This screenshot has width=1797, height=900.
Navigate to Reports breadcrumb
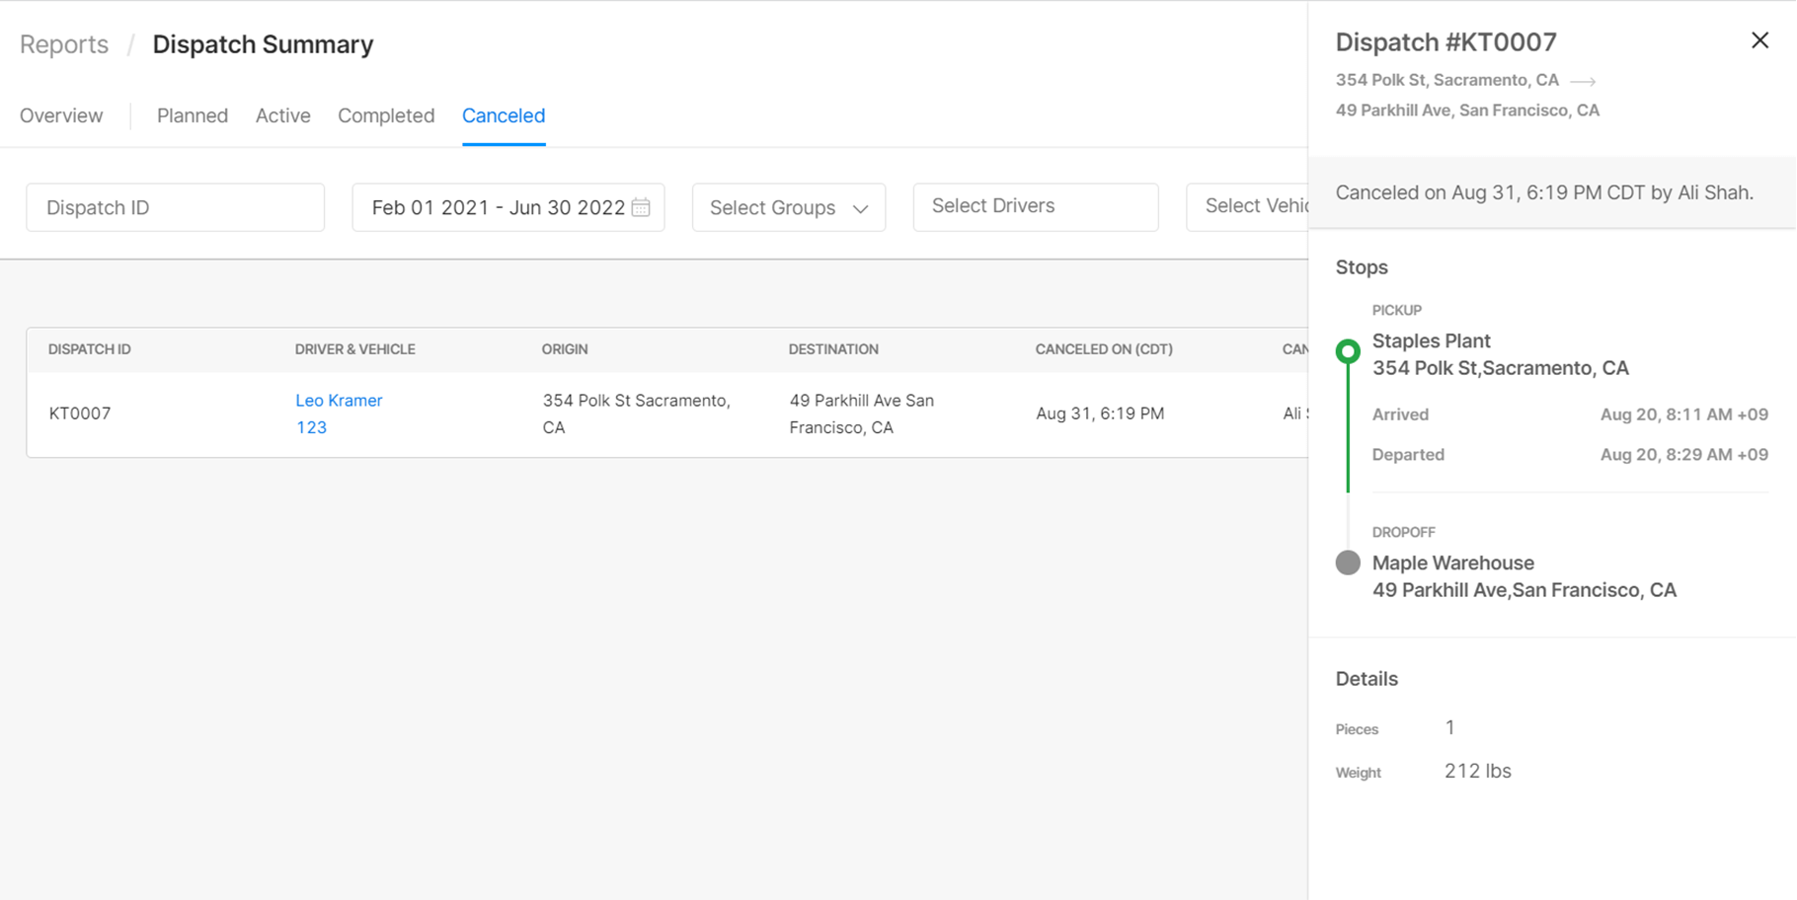[x=64, y=44]
